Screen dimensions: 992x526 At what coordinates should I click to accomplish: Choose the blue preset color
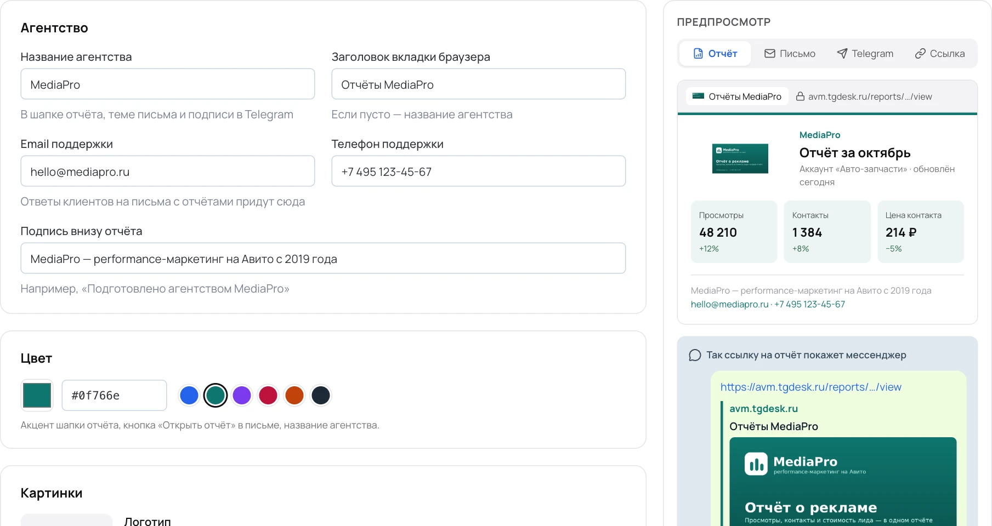click(189, 395)
